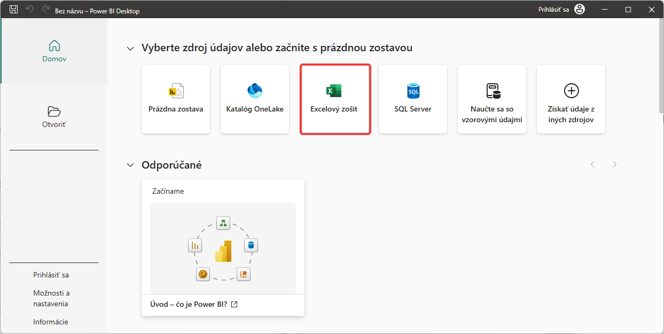Image resolution: width=664 pixels, height=334 pixels.
Task: Open 'Úvod – čo je Power BI?' link
Action: click(x=189, y=305)
